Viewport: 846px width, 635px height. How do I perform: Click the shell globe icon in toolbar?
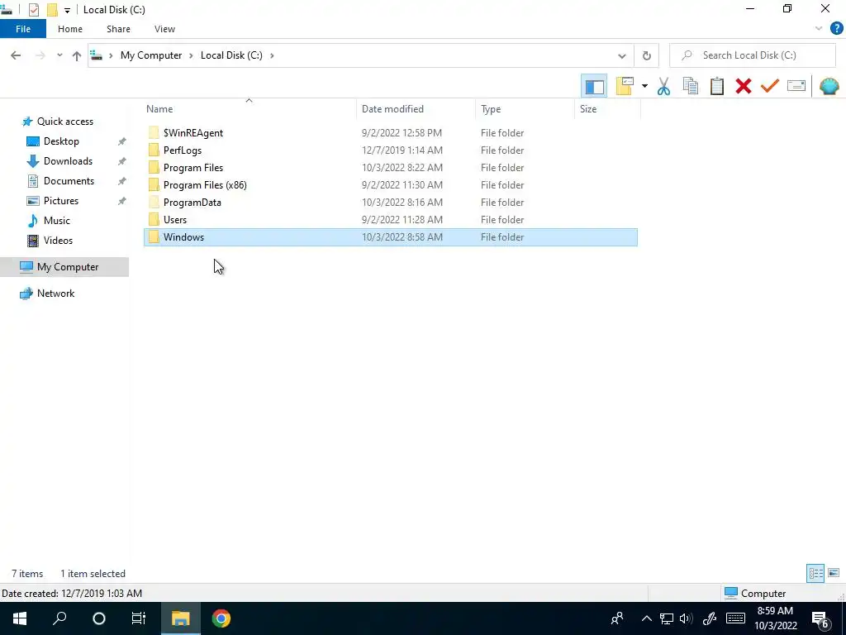[829, 86]
